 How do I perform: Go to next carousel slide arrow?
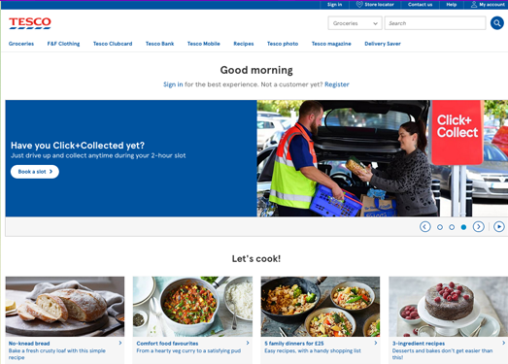pyautogui.click(x=479, y=227)
